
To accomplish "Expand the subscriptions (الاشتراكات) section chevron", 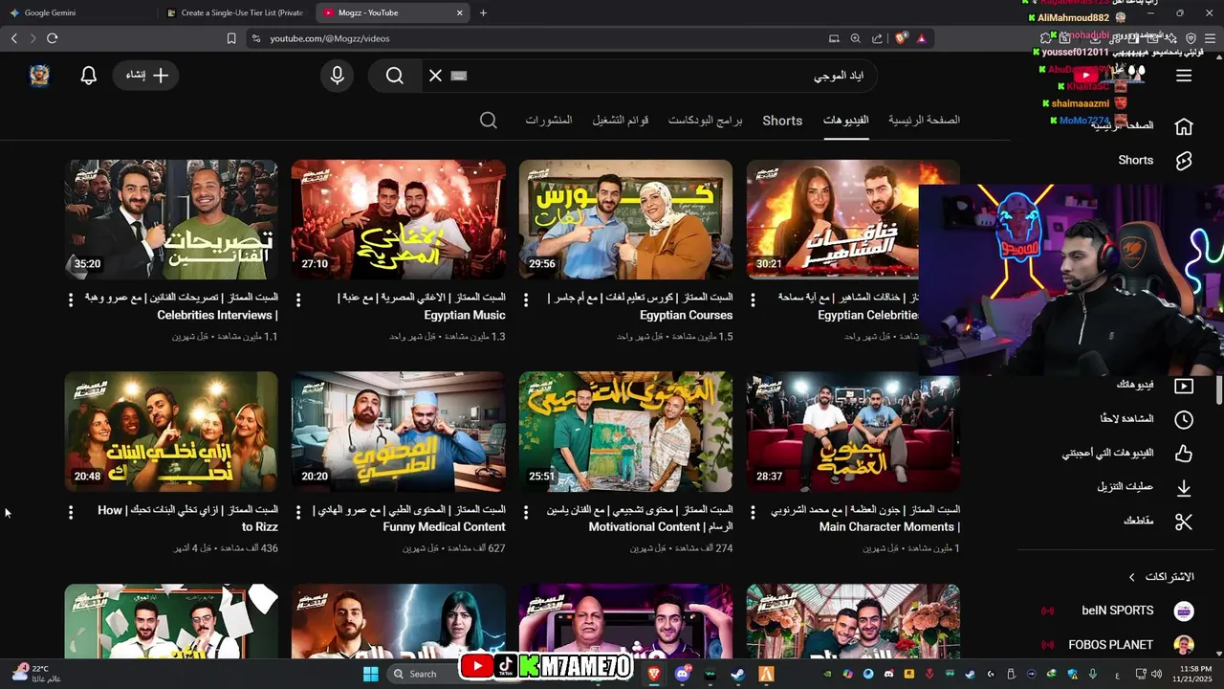I will 1132,577.
